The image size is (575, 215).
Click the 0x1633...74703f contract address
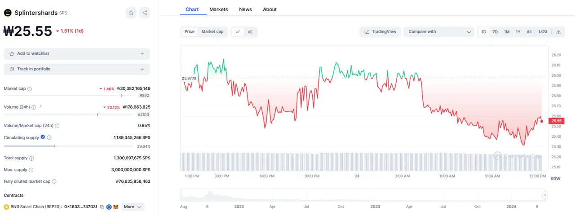pos(80,207)
